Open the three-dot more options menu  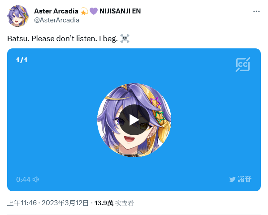(x=256, y=12)
